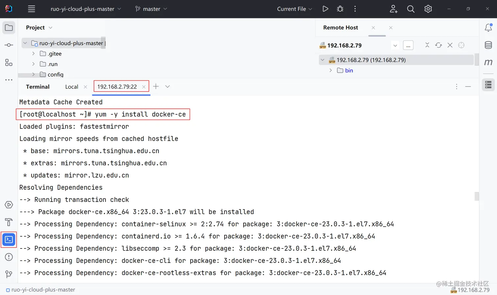Select config folder in project tree
The image size is (497, 295).
(56, 75)
